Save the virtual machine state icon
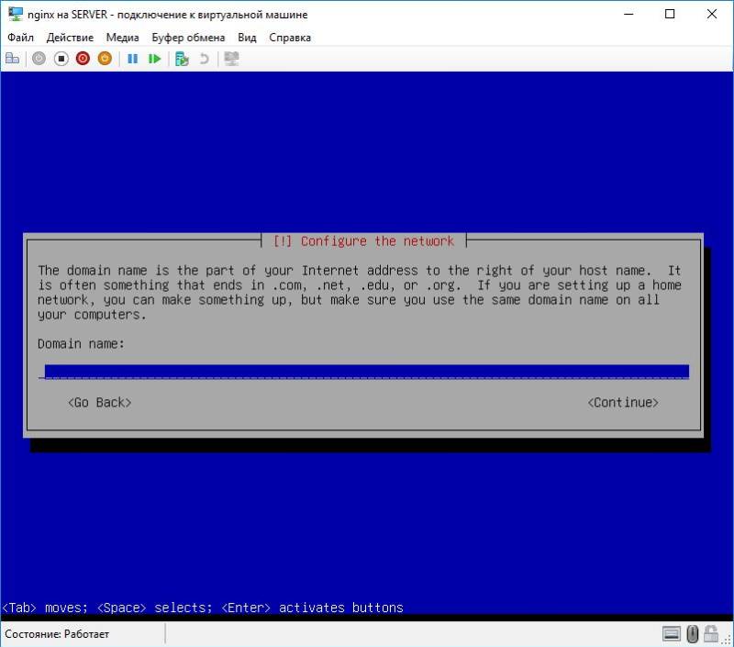The height and width of the screenshot is (647, 734). pyautogui.click(x=105, y=58)
